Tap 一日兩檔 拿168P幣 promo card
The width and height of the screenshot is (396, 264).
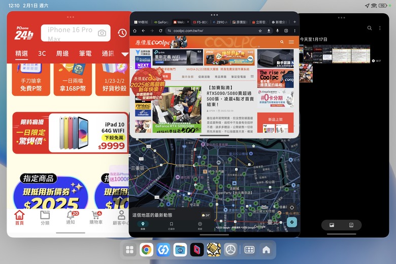coord(73,80)
